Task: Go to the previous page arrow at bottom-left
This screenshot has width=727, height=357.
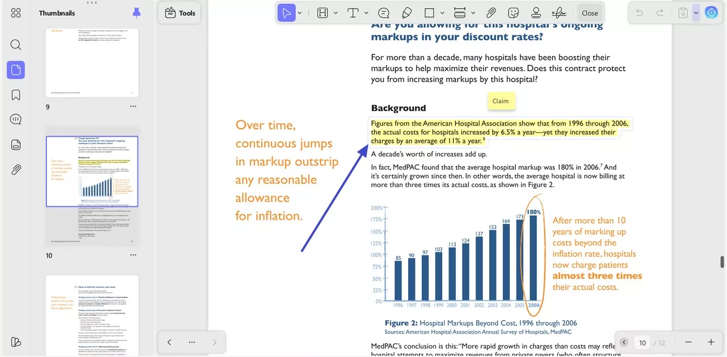Action: (x=169, y=342)
